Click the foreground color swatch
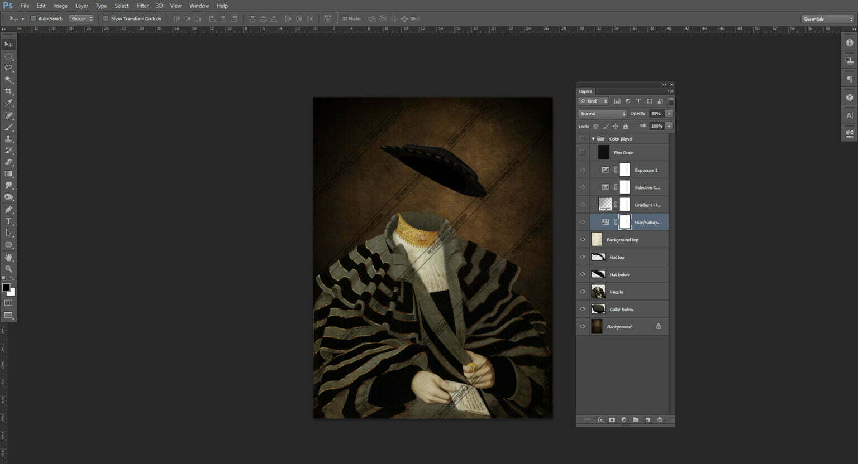This screenshot has width=858, height=464. pyautogui.click(x=6, y=287)
